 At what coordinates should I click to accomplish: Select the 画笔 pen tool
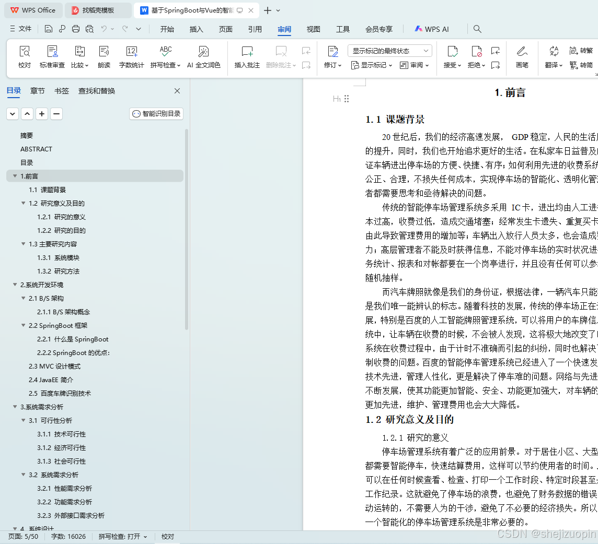[522, 57]
